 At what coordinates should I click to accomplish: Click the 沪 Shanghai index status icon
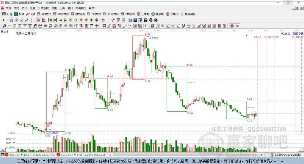pos(7,155)
